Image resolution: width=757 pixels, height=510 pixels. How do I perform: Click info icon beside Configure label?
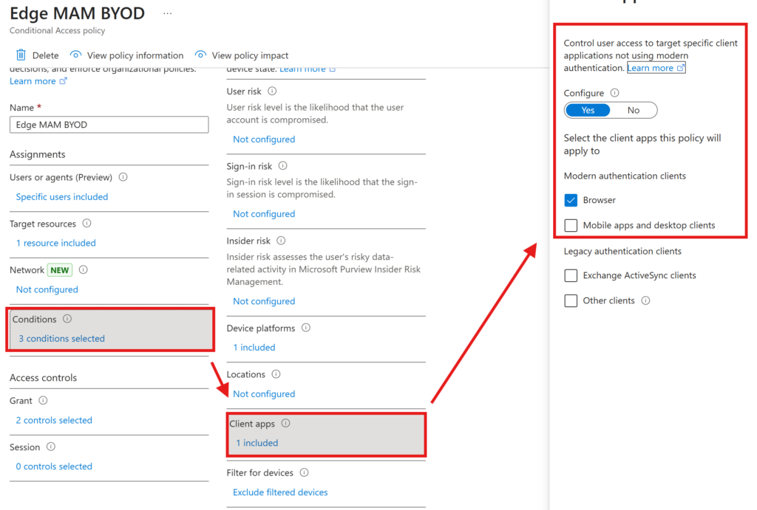pos(614,93)
